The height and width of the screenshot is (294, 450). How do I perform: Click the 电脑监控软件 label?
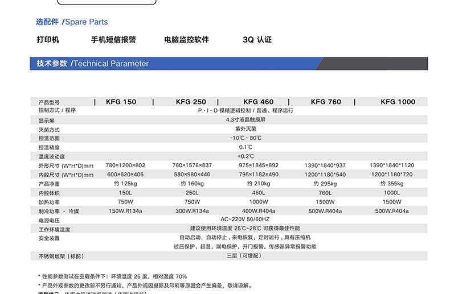coord(186,40)
